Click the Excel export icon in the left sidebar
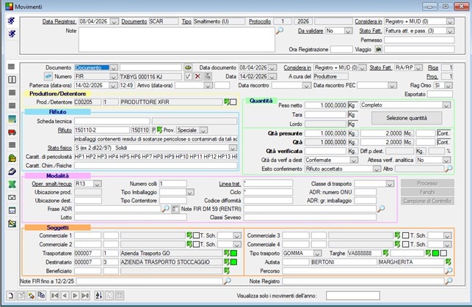This screenshot has width=472, height=307. tap(11, 185)
